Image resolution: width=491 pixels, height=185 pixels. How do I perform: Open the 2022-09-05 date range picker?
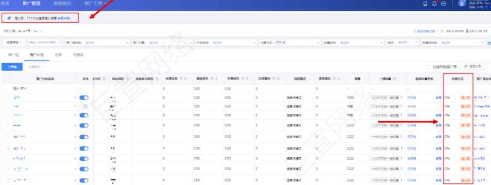464,31
